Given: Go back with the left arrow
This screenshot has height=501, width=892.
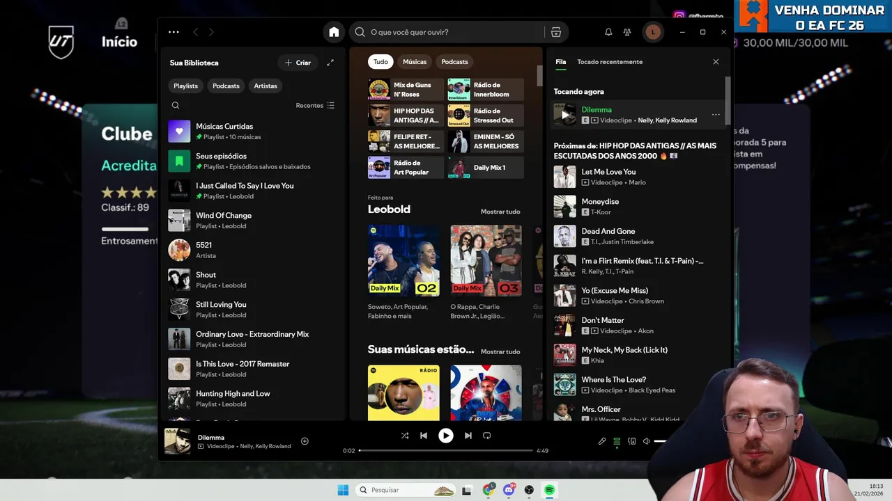Looking at the screenshot, I should click(196, 32).
